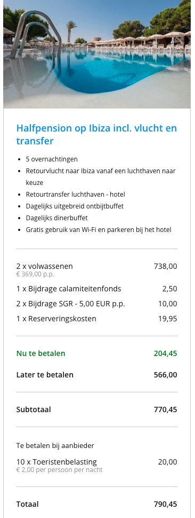Click the Reserveringskosten row label
Viewport: 195px width, 518px height.
(x=56, y=319)
